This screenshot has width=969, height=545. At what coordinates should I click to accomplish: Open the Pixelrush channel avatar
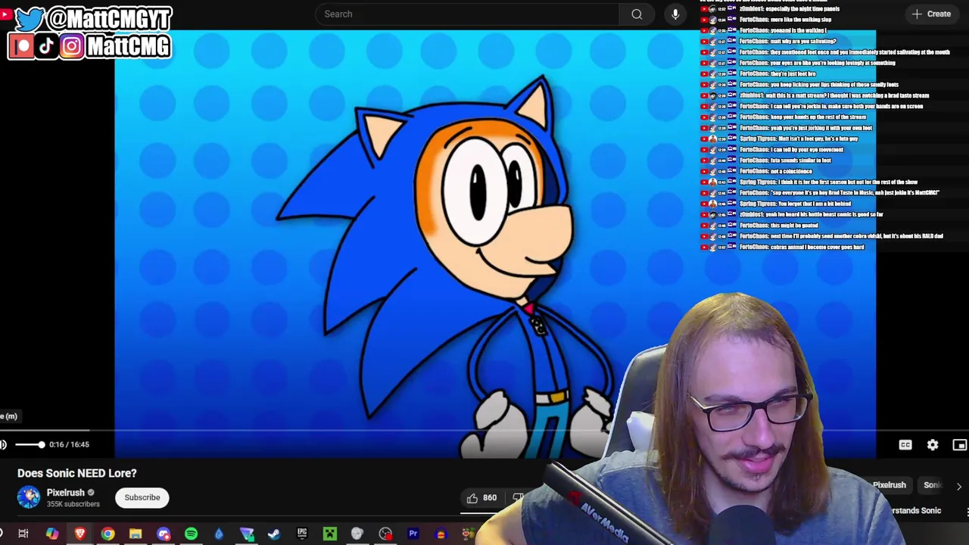click(x=29, y=497)
